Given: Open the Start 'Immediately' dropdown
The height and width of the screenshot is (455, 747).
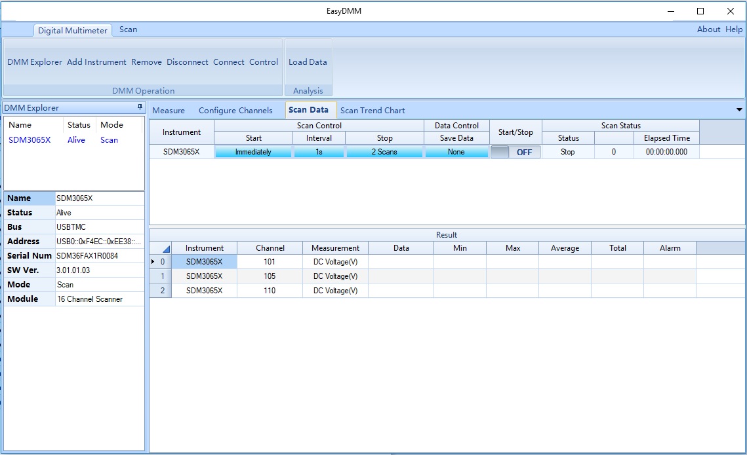Looking at the screenshot, I should click(x=253, y=152).
